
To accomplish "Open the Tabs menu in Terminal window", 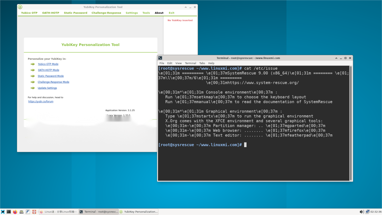I will pos(202,63).
